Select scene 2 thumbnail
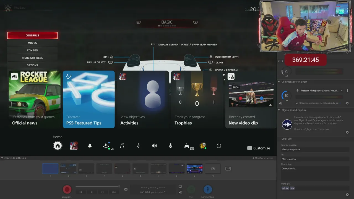 68,168
